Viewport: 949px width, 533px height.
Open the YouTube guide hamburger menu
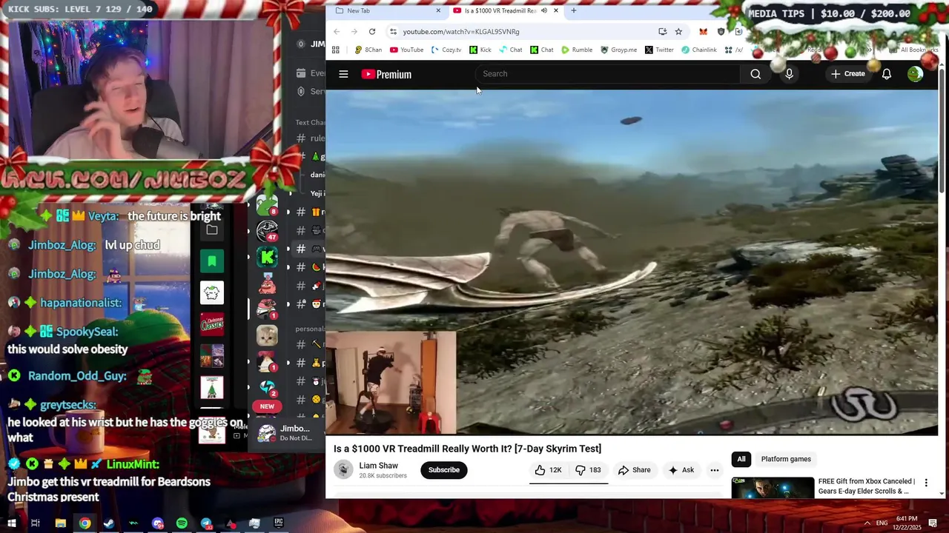coord(343,74)
